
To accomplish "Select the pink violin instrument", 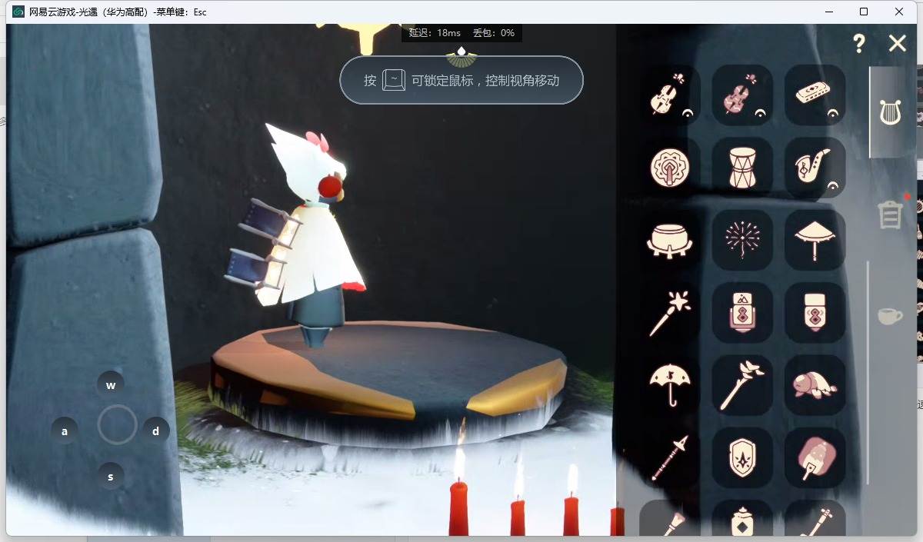I will pyautogui.click(x=741, y=95).
